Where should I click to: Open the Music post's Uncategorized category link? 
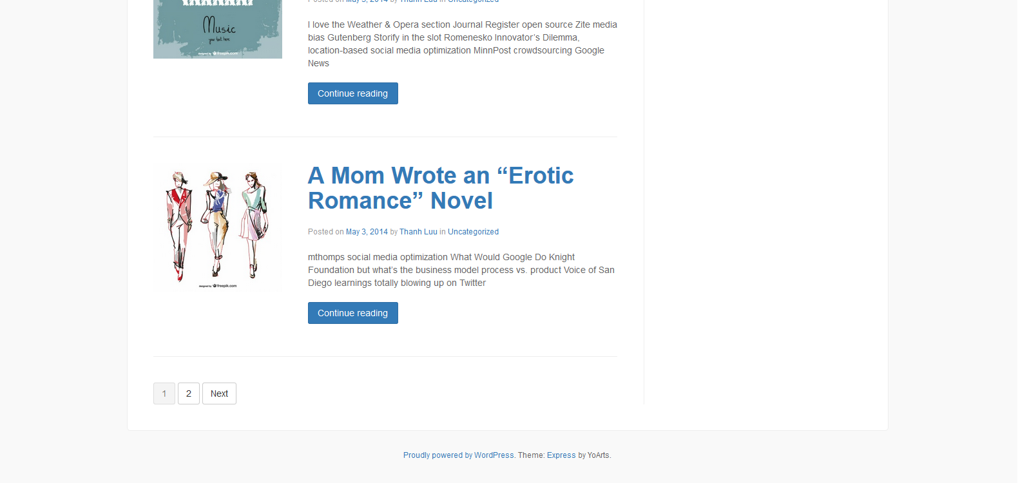[473, 1]
